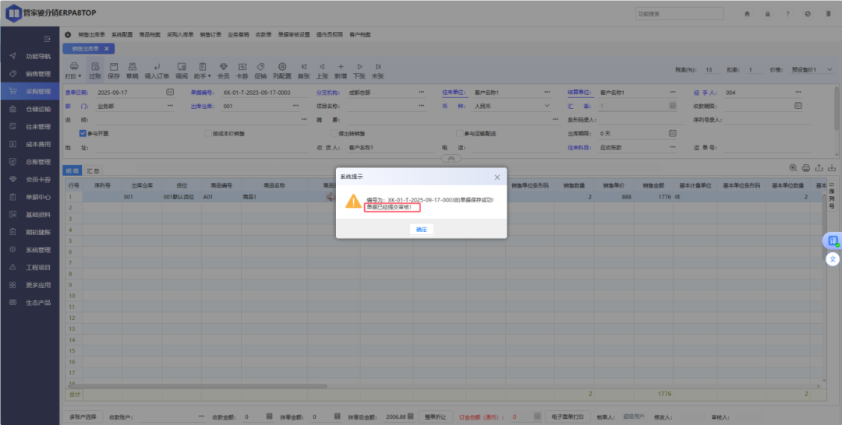Click the 打印 printer icon in toolbar

(73, 67)
